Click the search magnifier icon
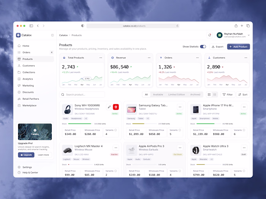The image size is (266, 199). 63,94
